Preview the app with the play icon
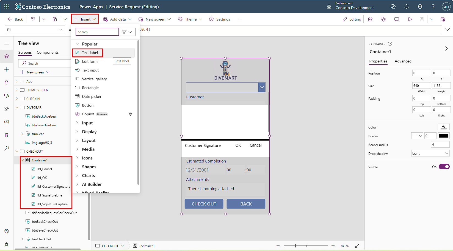The height and width of the screenshot is (251, 453). [410, 19]
